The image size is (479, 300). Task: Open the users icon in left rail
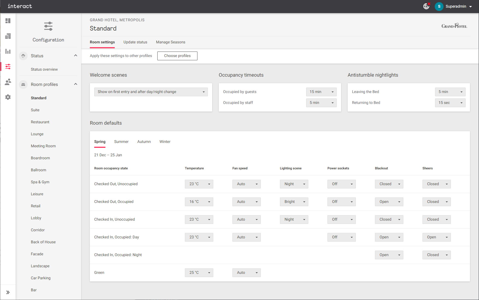8,82
